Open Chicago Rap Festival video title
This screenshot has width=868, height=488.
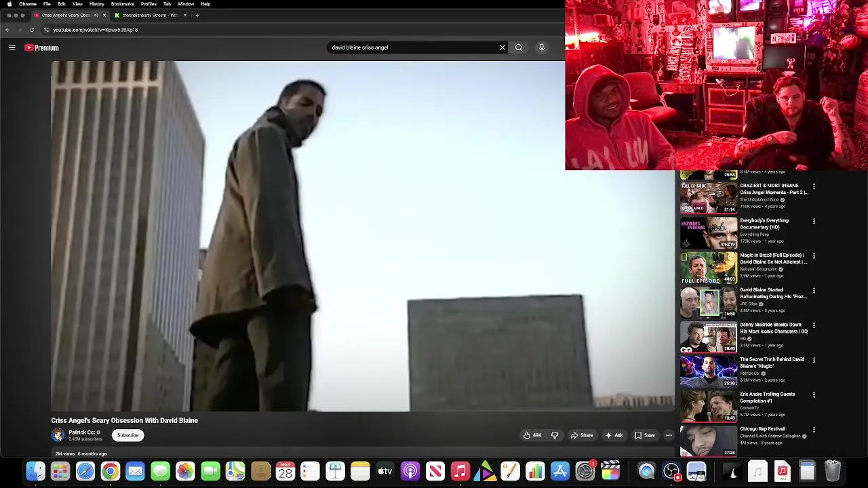pos(762,429)
